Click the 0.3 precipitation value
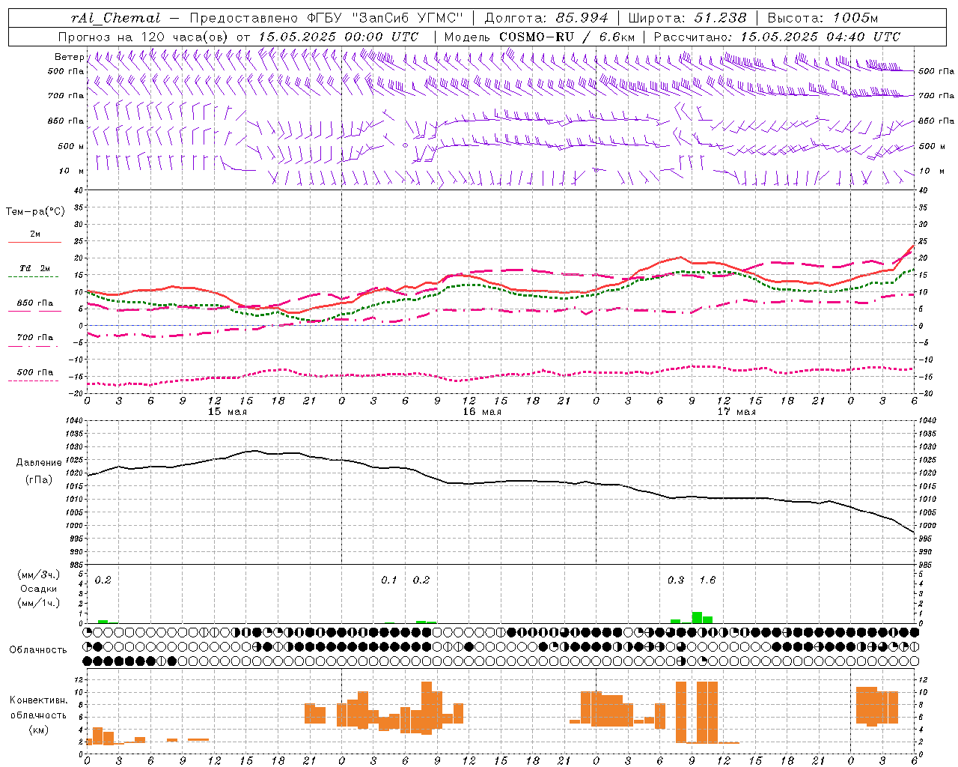The height and width of the screenshot is (767, 958). pyautogui.click(x=676, y=580)
